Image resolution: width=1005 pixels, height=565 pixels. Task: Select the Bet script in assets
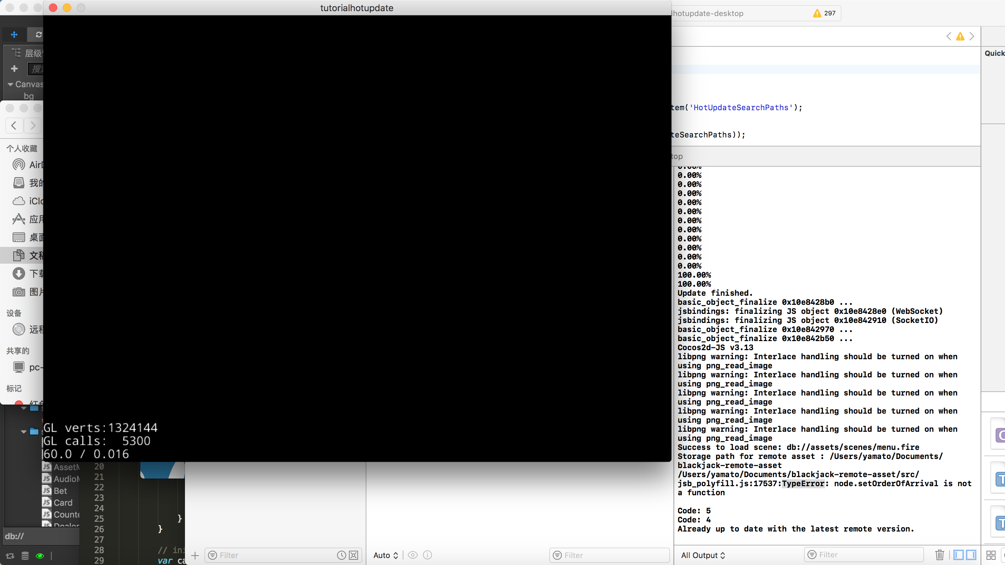tap(60, 491)
